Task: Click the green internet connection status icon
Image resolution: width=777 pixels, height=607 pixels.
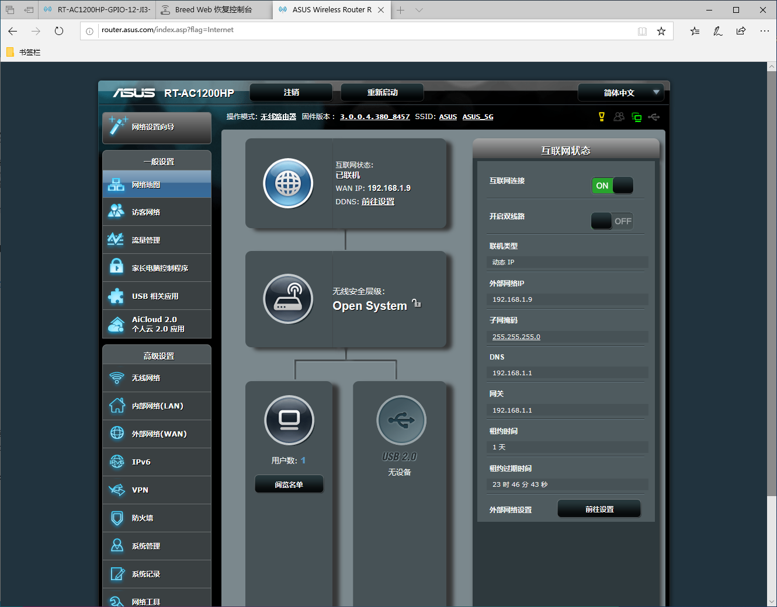Action: pos(636,117)
